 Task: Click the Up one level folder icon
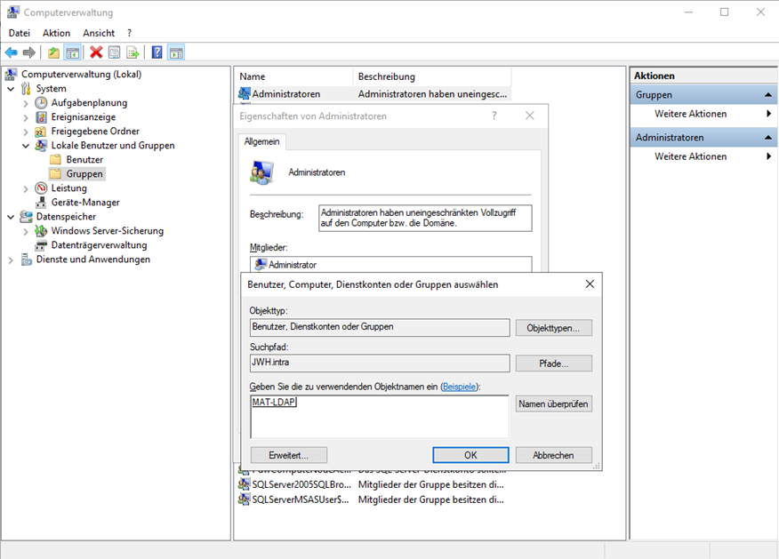[x=53, y=52]
